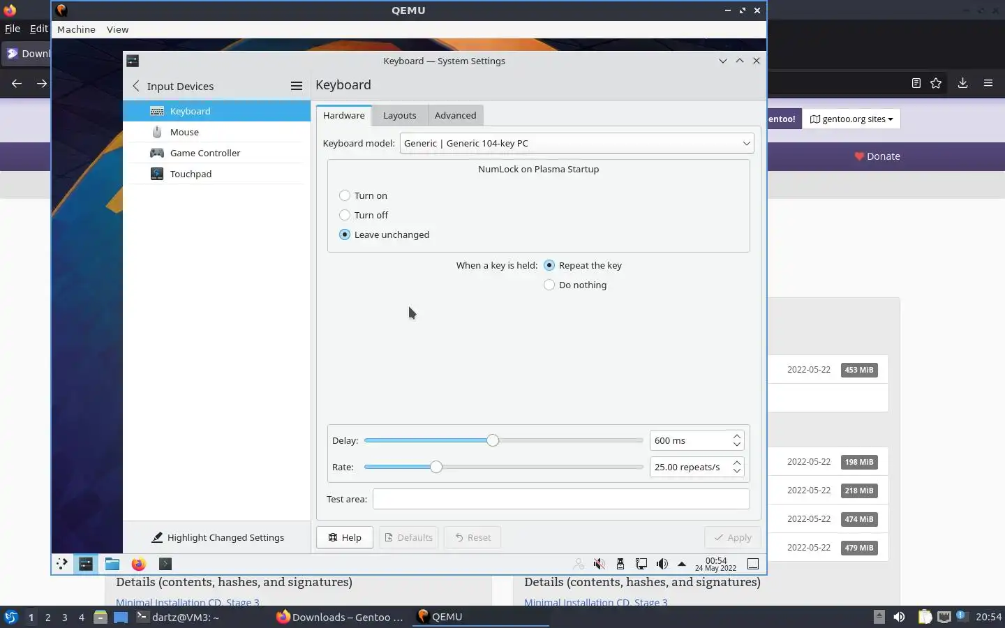Click the System Settings icon in guest panel
This screenshot has width=1005, height=628.
(x=86, y=564)
